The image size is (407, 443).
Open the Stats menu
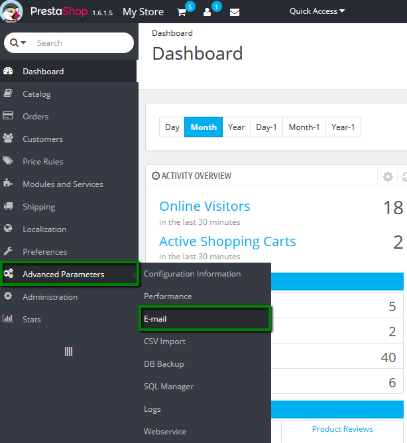point(69,320)
